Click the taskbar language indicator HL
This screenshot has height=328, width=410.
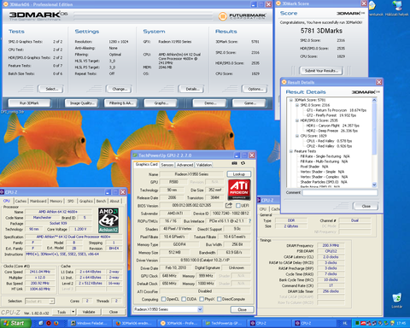345,323
